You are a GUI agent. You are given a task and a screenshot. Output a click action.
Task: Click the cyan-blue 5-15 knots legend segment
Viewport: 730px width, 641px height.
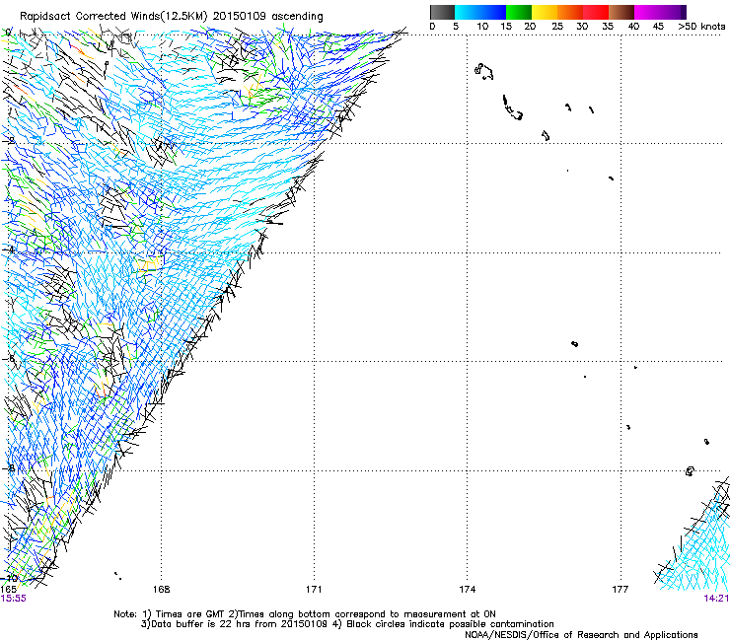480,12
